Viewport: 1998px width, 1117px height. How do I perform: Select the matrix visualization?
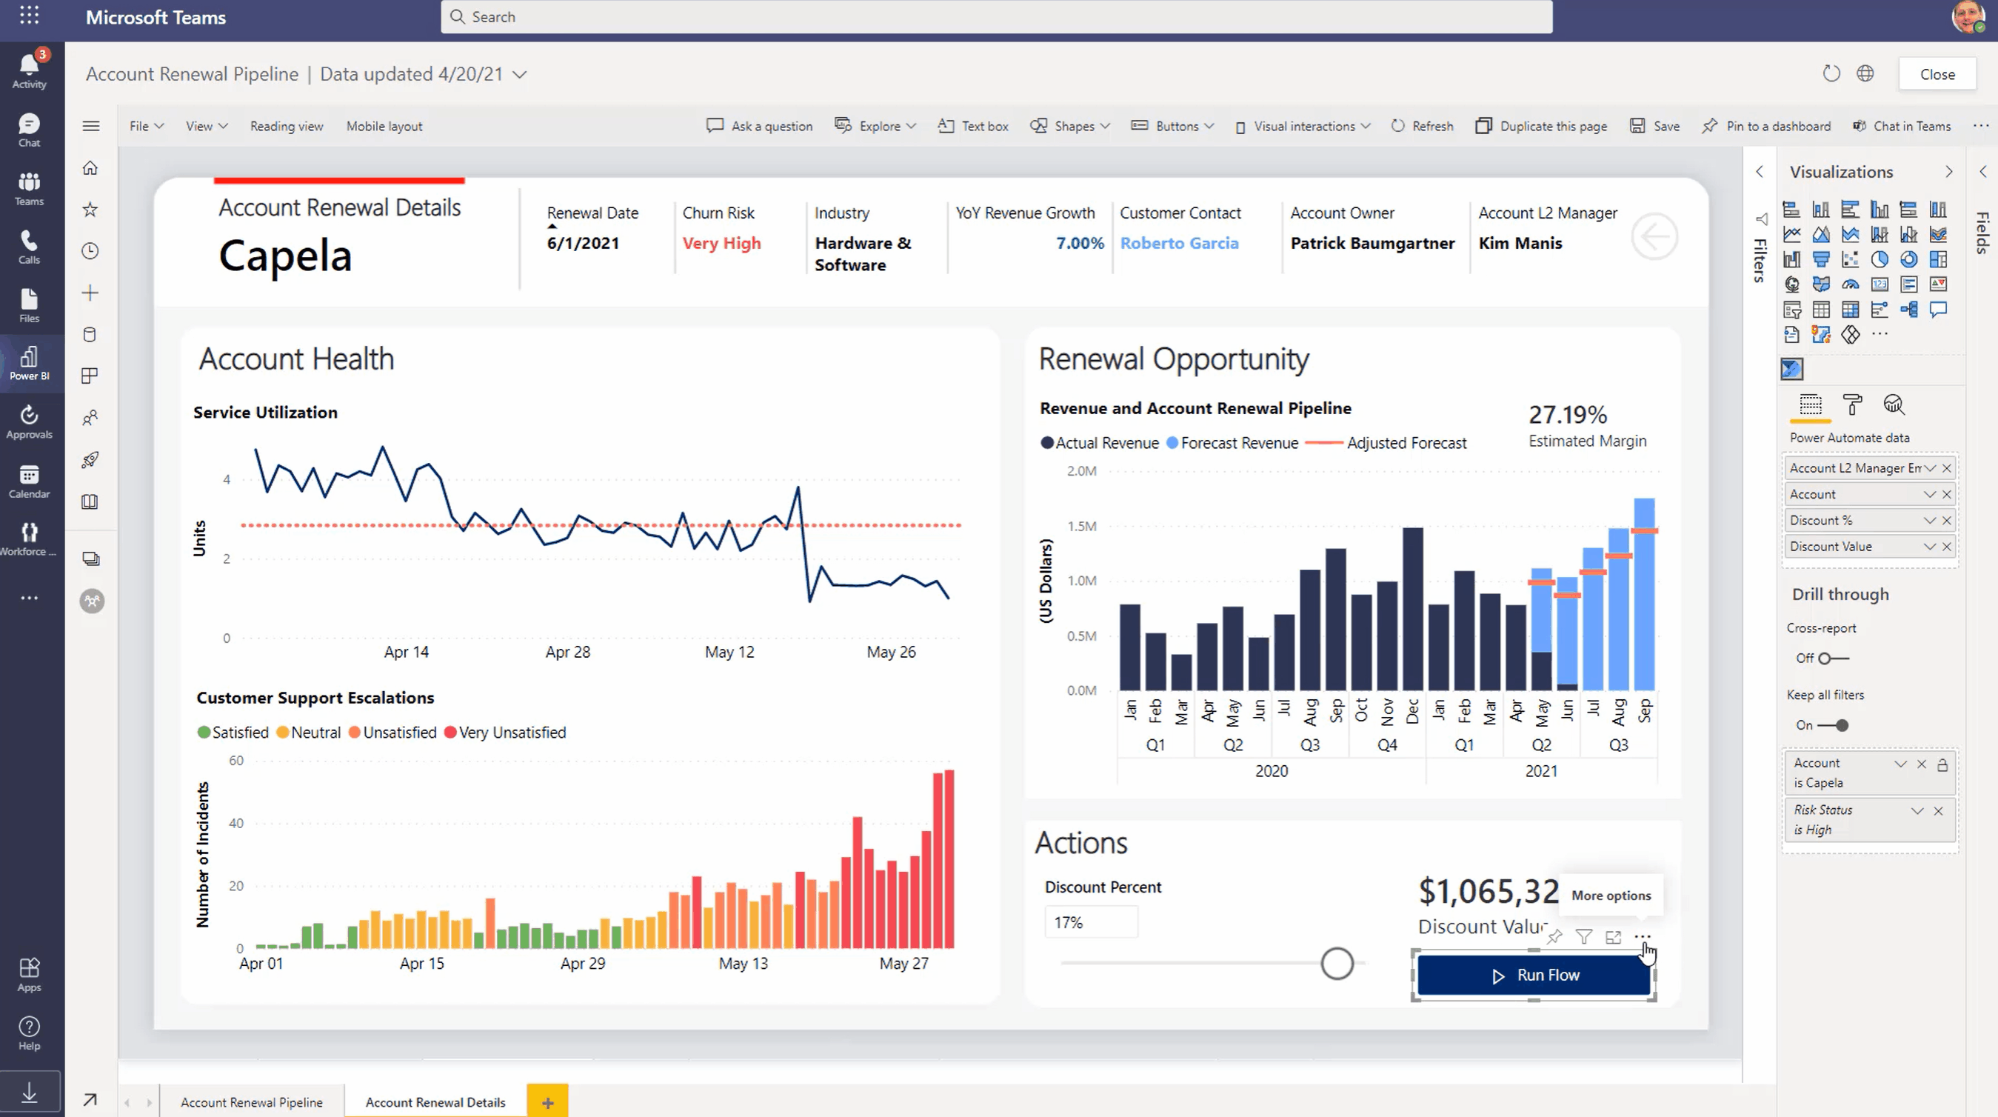(1850, 310)
